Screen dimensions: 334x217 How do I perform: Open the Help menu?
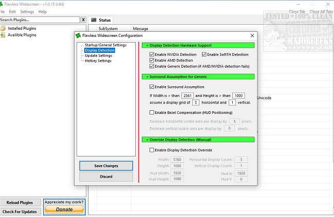(x=43, y=12)
